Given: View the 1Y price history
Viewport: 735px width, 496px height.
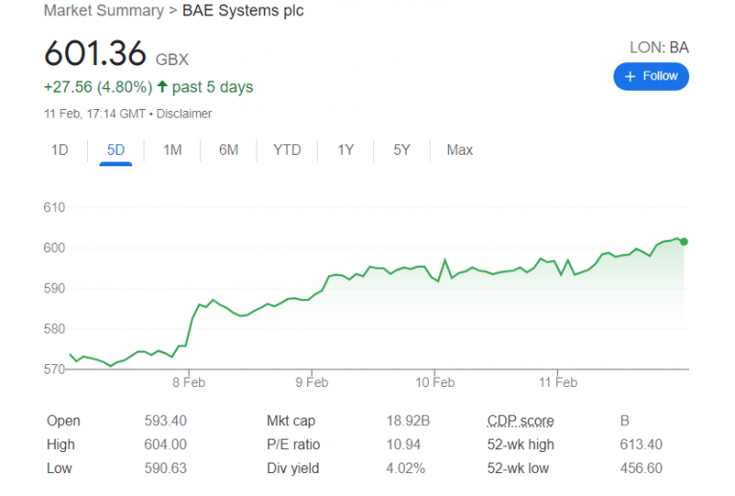Looking at the screenshot, I should point(345,150).
